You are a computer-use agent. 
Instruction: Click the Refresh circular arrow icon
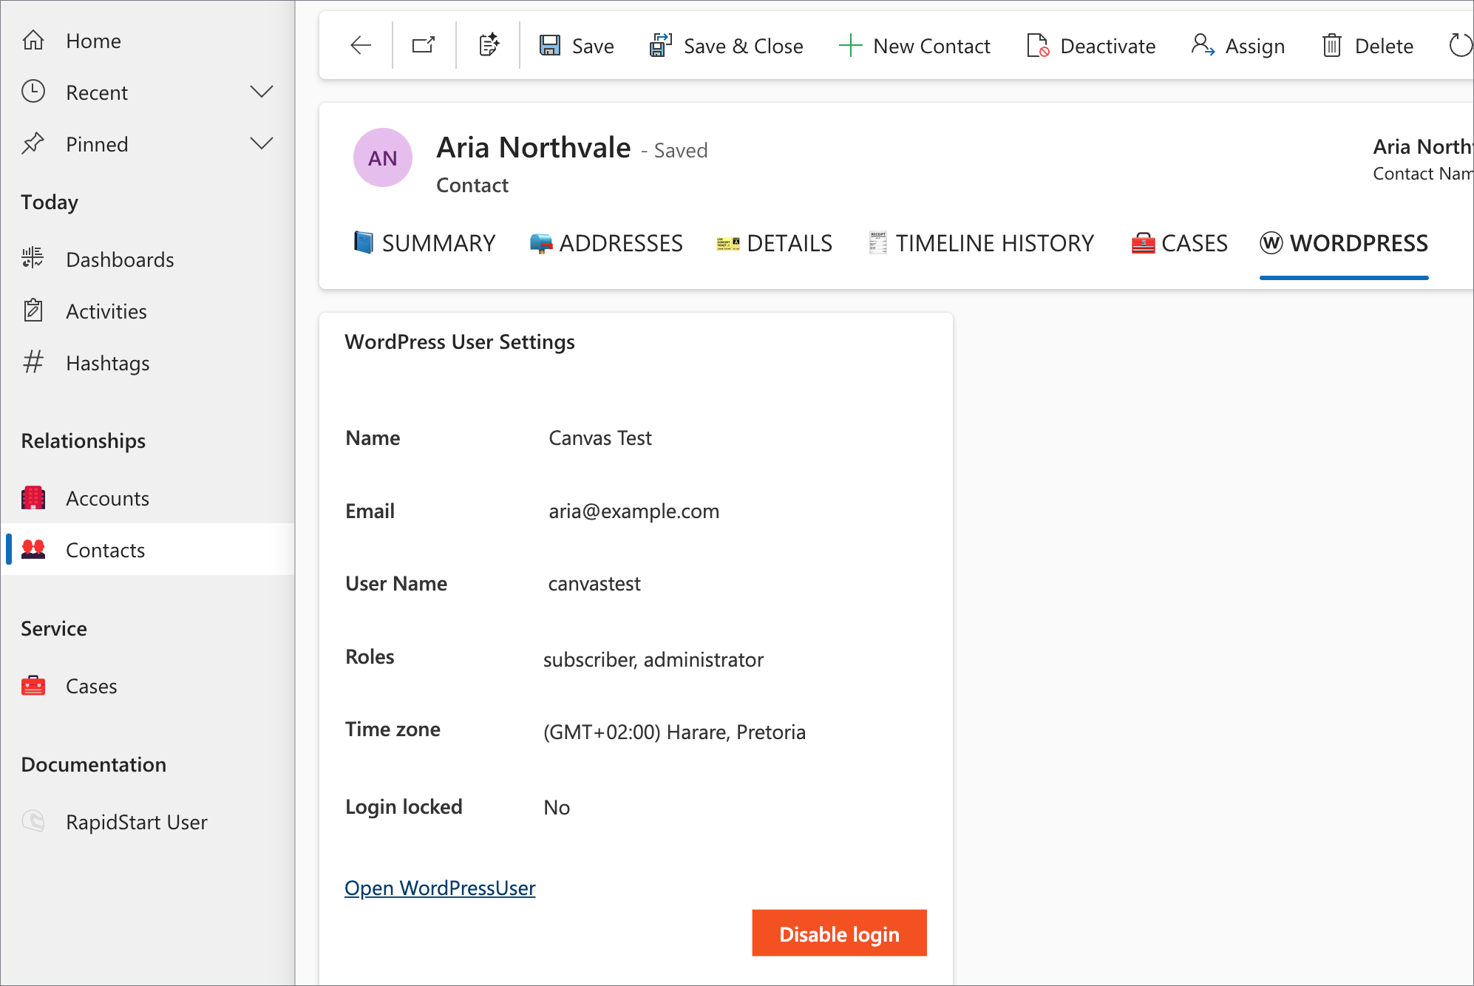tap(1460, 46)
